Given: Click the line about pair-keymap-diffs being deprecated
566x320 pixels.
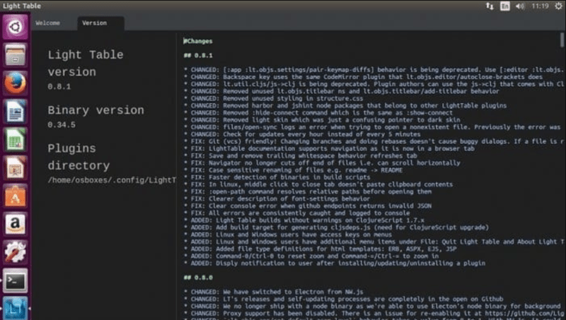Looking at the screenshot, I should [x=374, y=69].
